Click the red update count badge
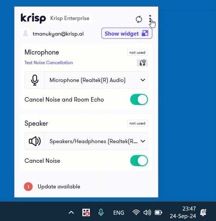Image resolution: width=216 pixels, height=221 pixels. click(x=28, y=187)
